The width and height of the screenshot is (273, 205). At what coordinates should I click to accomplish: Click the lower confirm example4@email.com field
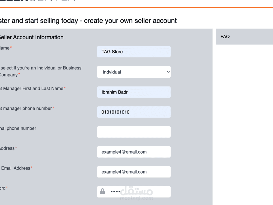[134, 172]
